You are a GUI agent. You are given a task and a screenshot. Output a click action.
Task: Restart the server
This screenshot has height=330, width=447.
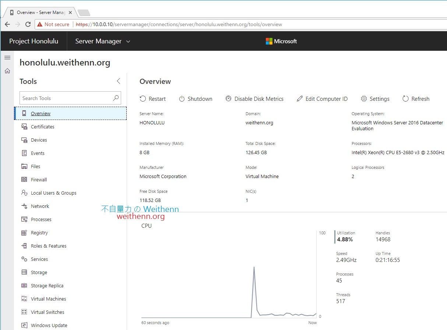click(153, 99)
